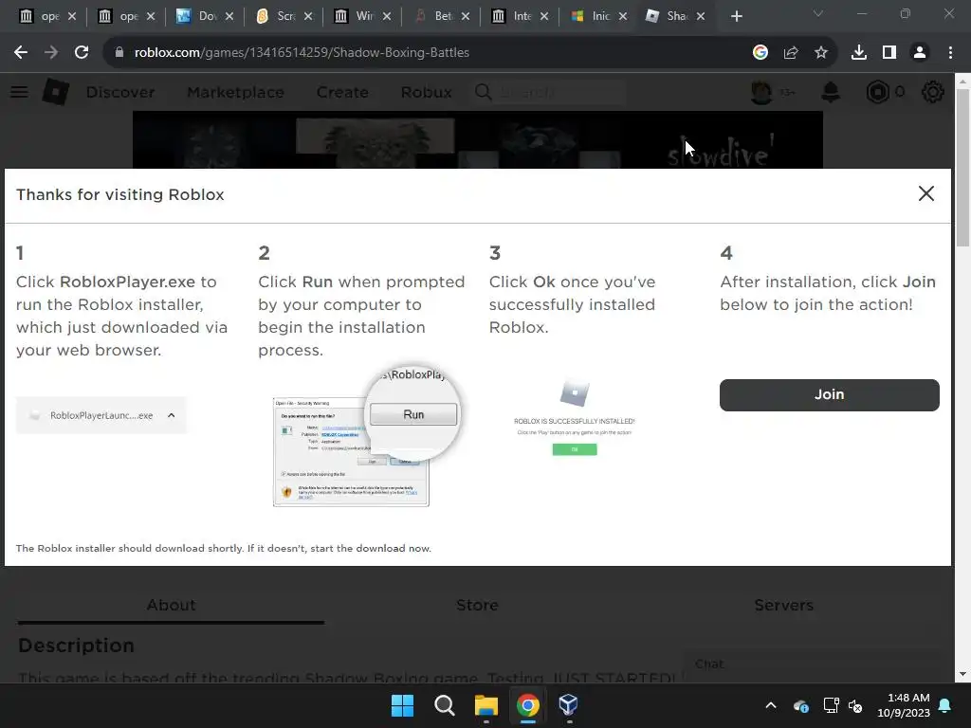Click the browser forward arrow

point(51,53)
